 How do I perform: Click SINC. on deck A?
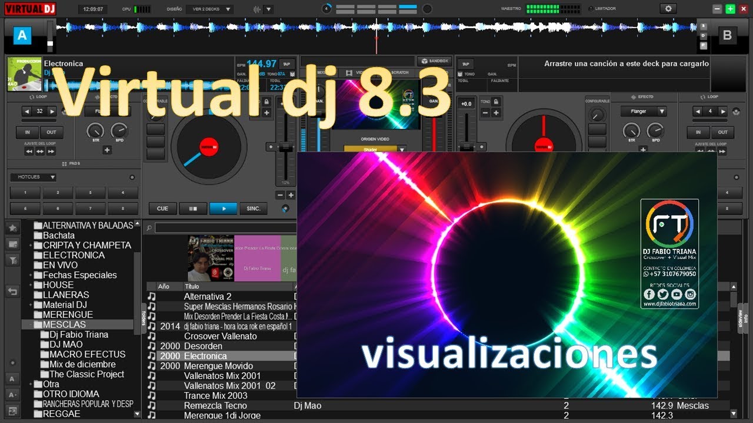tap(254, 208)
